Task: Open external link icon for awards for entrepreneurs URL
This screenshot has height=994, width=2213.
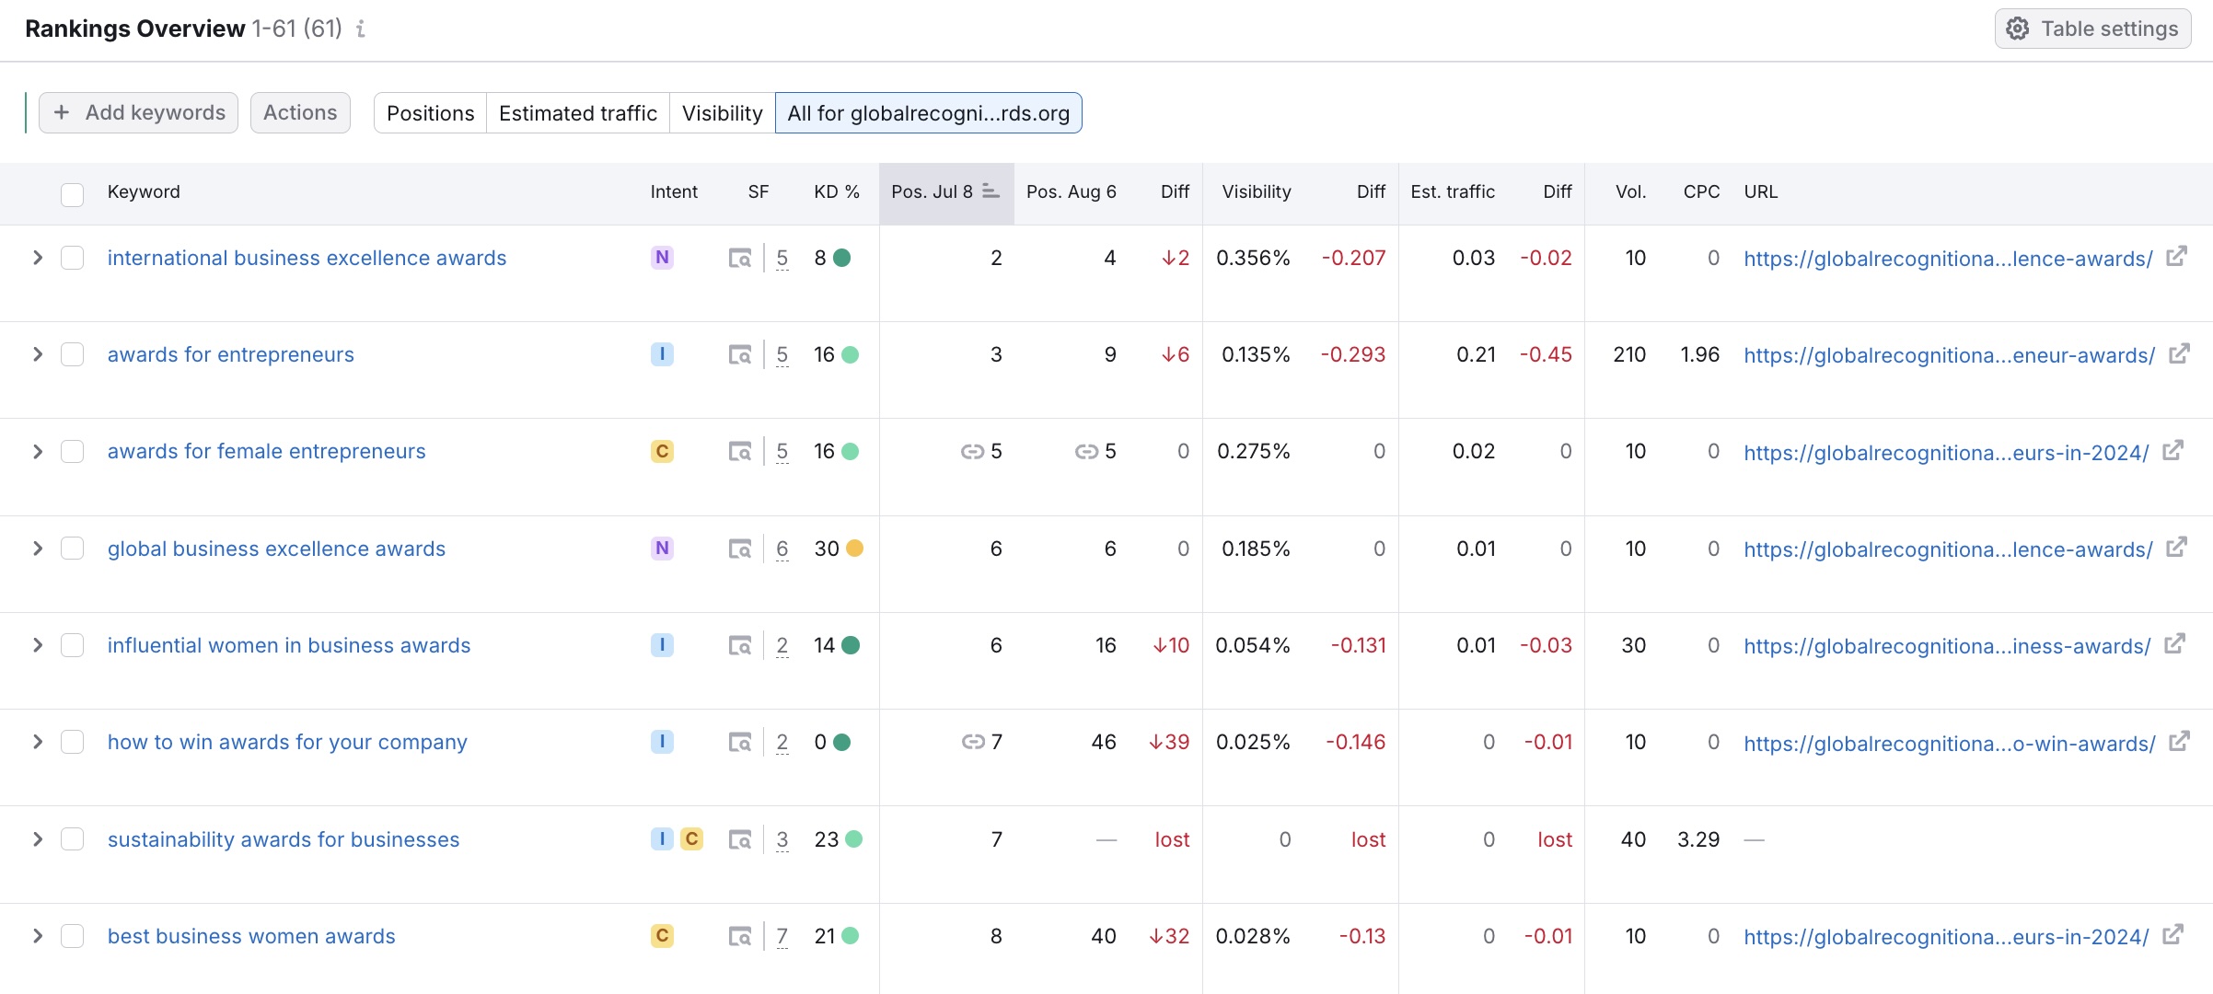Action: [x=2179, y=353]
